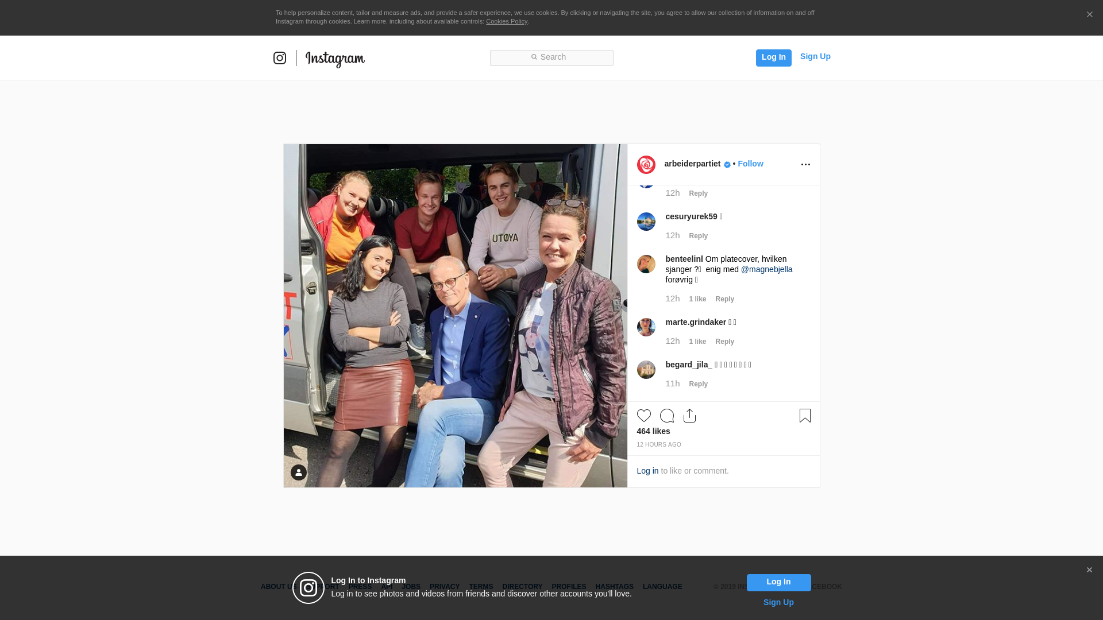
Task: Follow the arbeiderpartiet account
Action: (750, 164)
